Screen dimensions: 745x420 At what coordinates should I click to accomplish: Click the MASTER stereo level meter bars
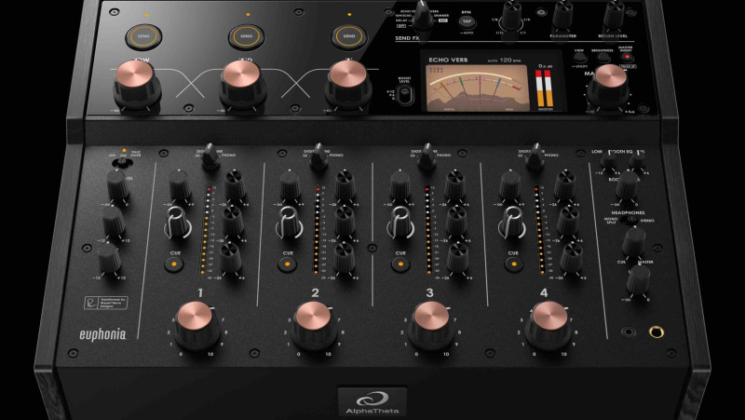point(545,88)
